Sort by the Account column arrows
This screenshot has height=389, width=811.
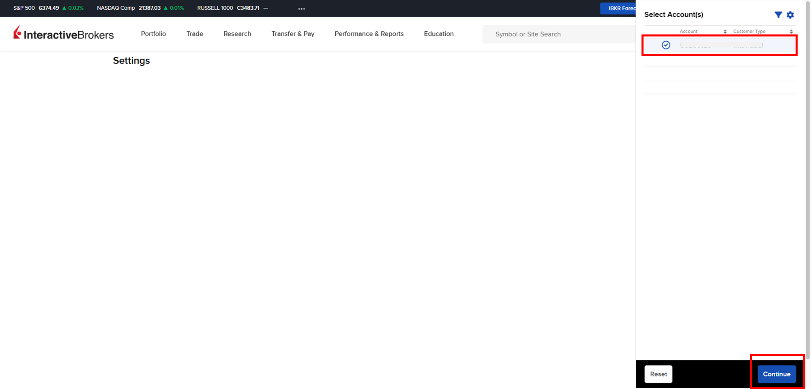(x=725, y=32)
